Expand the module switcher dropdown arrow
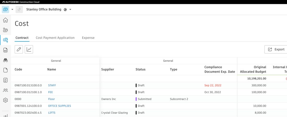 click(x=13, y=9)
